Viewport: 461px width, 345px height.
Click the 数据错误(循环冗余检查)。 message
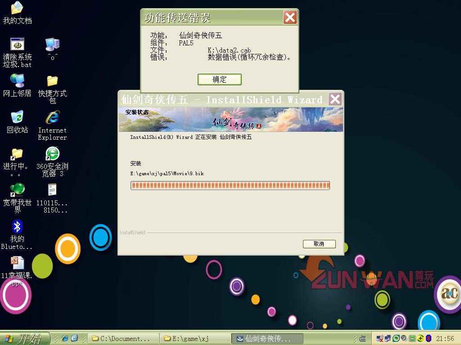click(x=249, y=57)
